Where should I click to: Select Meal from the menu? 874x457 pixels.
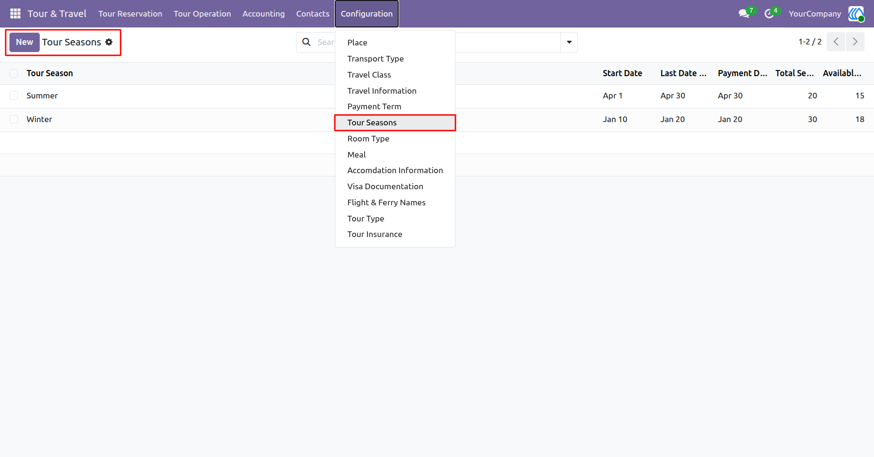click(x=395, y=155)
